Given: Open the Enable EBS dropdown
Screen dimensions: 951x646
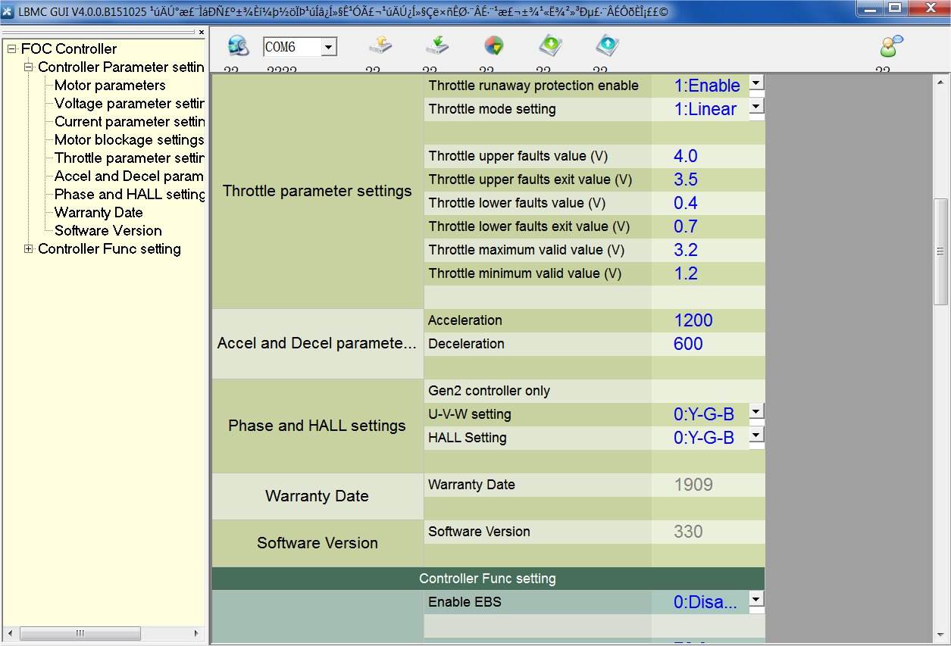Looking at the screenshot, I should pos(756,600).
